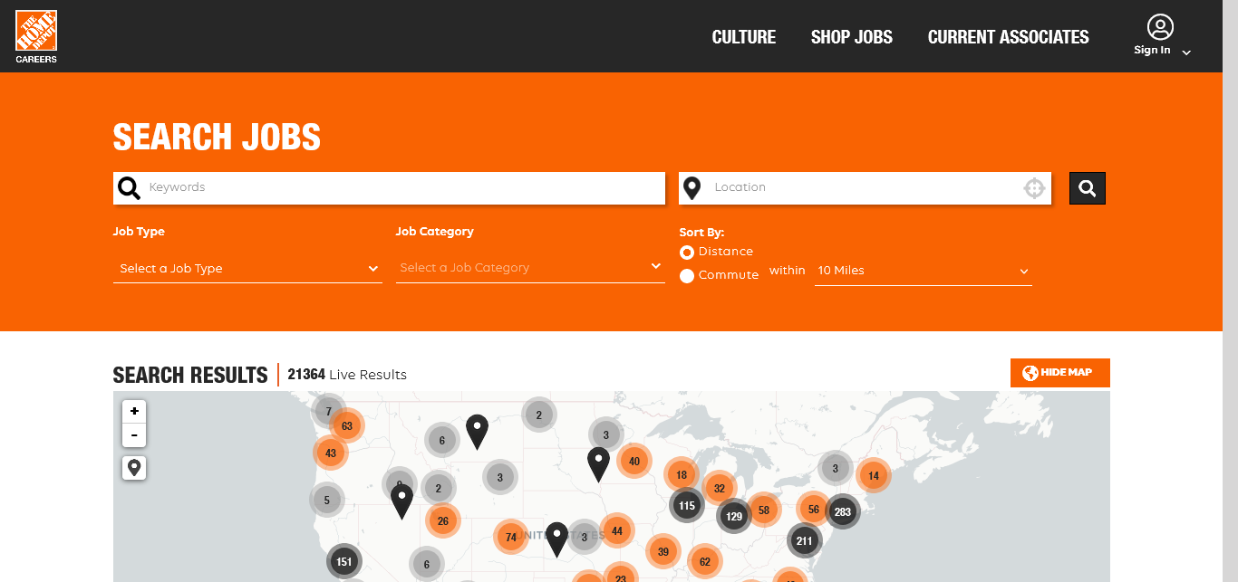Open the Sign In account icon
The height and width of the screenshot is (582, 1238).
(1159, 28)
